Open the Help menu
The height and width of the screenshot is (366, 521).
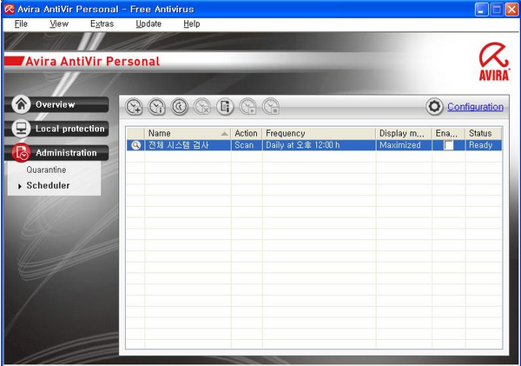(192, 24)
